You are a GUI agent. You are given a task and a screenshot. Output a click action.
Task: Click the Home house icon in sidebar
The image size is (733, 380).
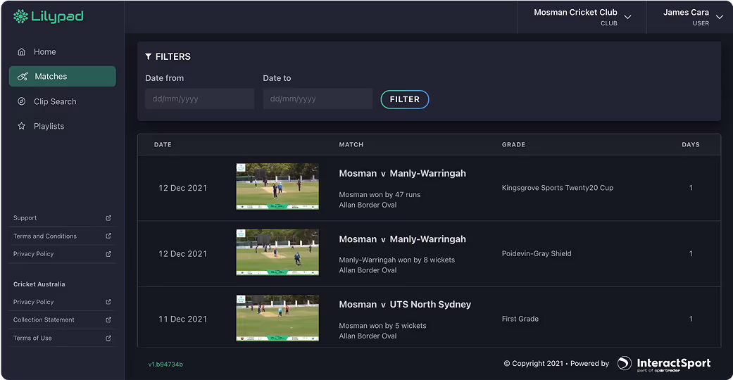tap(22, 52)
